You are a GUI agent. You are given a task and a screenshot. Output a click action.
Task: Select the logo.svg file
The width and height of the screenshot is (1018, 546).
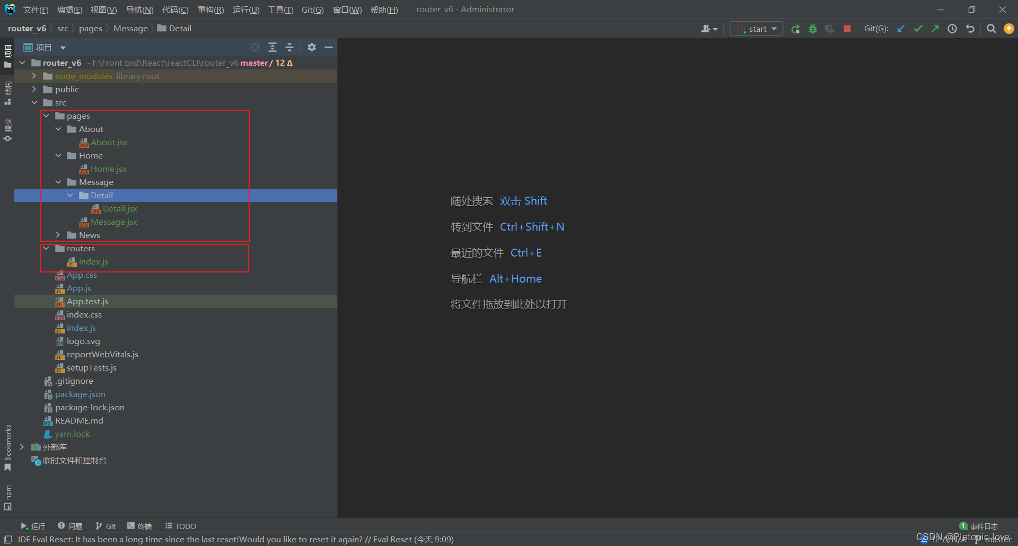83,341
